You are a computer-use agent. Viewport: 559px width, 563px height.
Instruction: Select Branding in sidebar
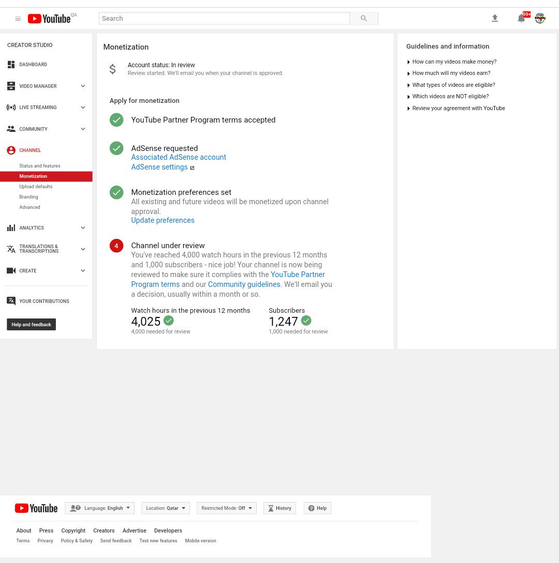coord(28,197)
